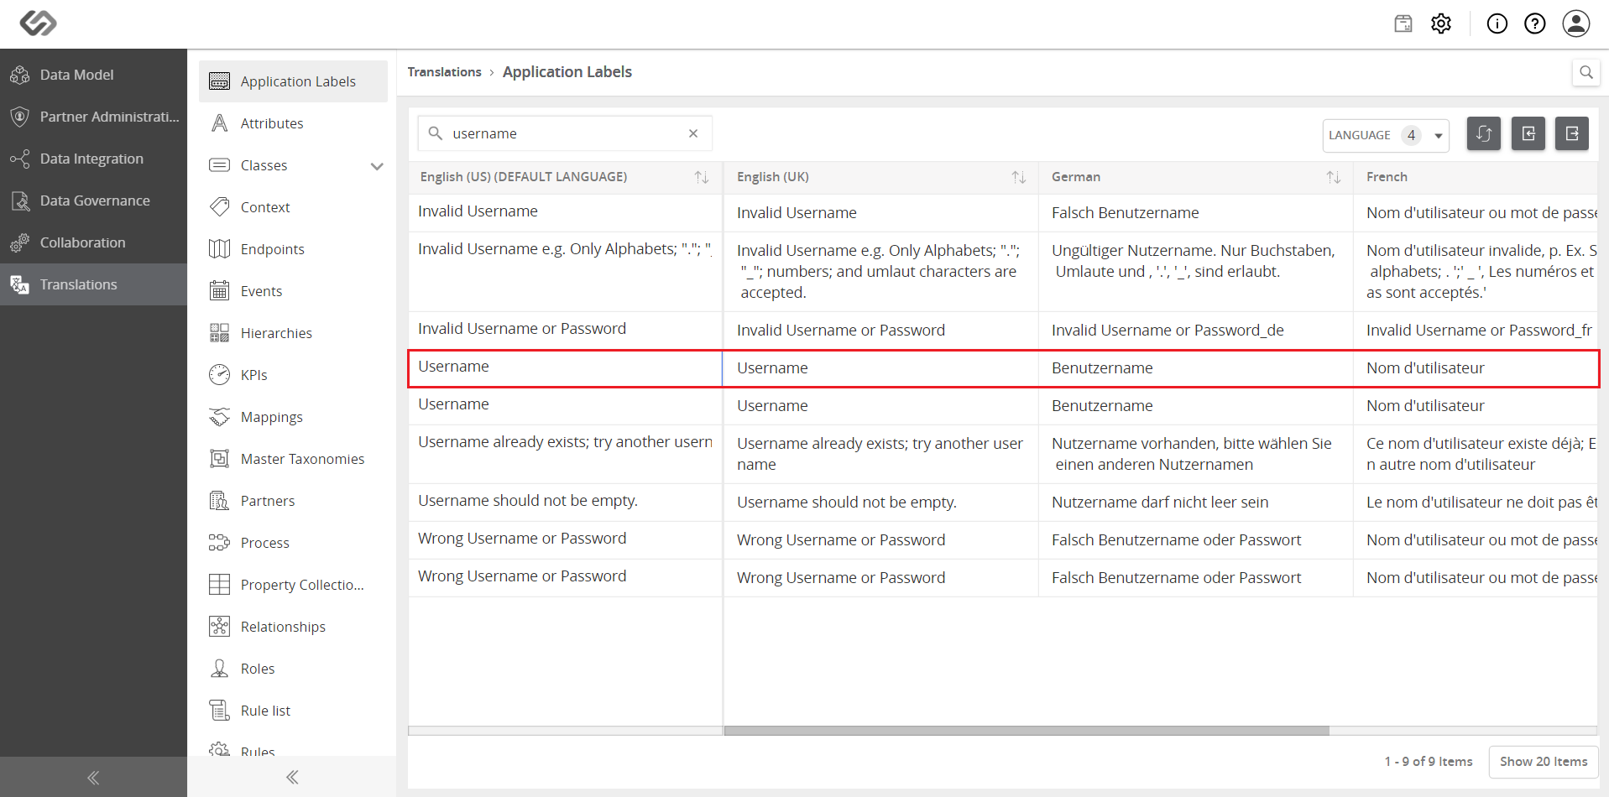
Task: Click the information icon in header
Action: 1497,23
